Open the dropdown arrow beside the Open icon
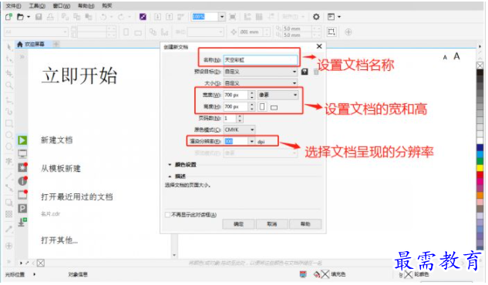This screenshot has width=488, height=285. [x=29, y=17]
